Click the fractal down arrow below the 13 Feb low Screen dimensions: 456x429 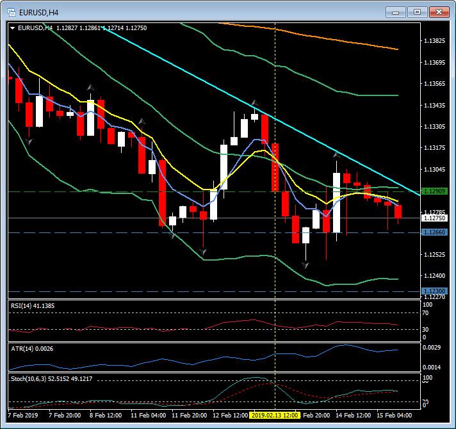tap(305, 264)
